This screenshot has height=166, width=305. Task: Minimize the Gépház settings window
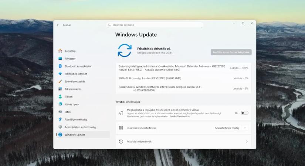point(234,23)
